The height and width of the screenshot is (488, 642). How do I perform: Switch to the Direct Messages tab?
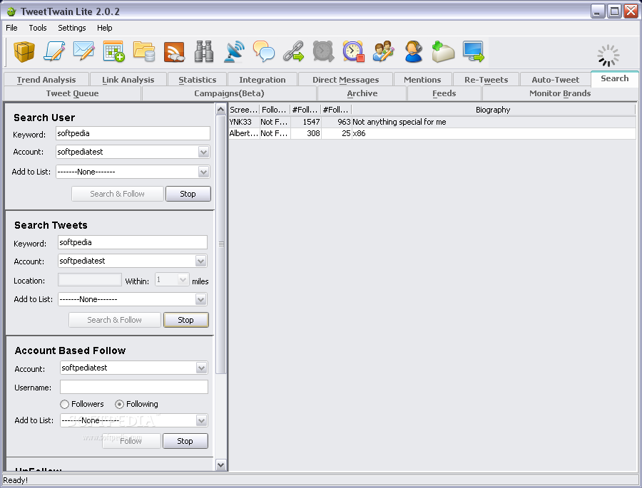coord(345,79)
